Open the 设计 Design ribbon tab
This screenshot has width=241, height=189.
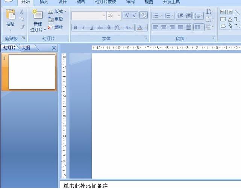62,2
